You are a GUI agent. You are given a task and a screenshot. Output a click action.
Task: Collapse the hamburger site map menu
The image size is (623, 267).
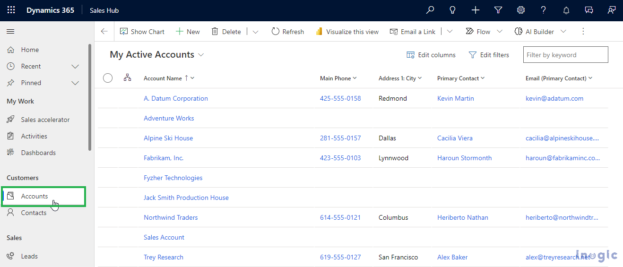click(x=10, y=32)
